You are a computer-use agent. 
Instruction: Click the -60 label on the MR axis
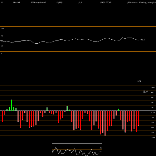pos(152,128)
